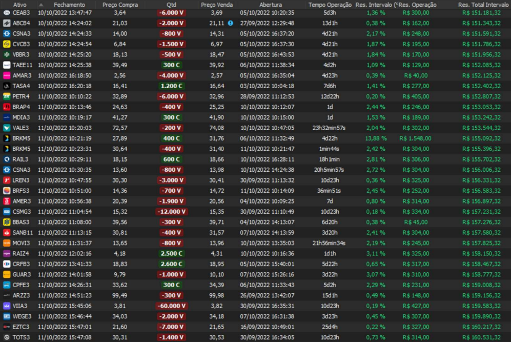Click the TAEE11 ticker icon
The image size is (511, 342).
click(7, 65)
